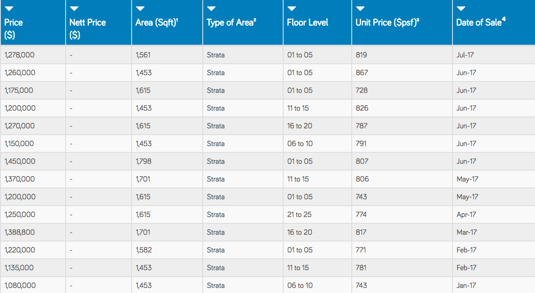Select floor level 11 to 15 in 1,370,000 row

coord(298,179)
